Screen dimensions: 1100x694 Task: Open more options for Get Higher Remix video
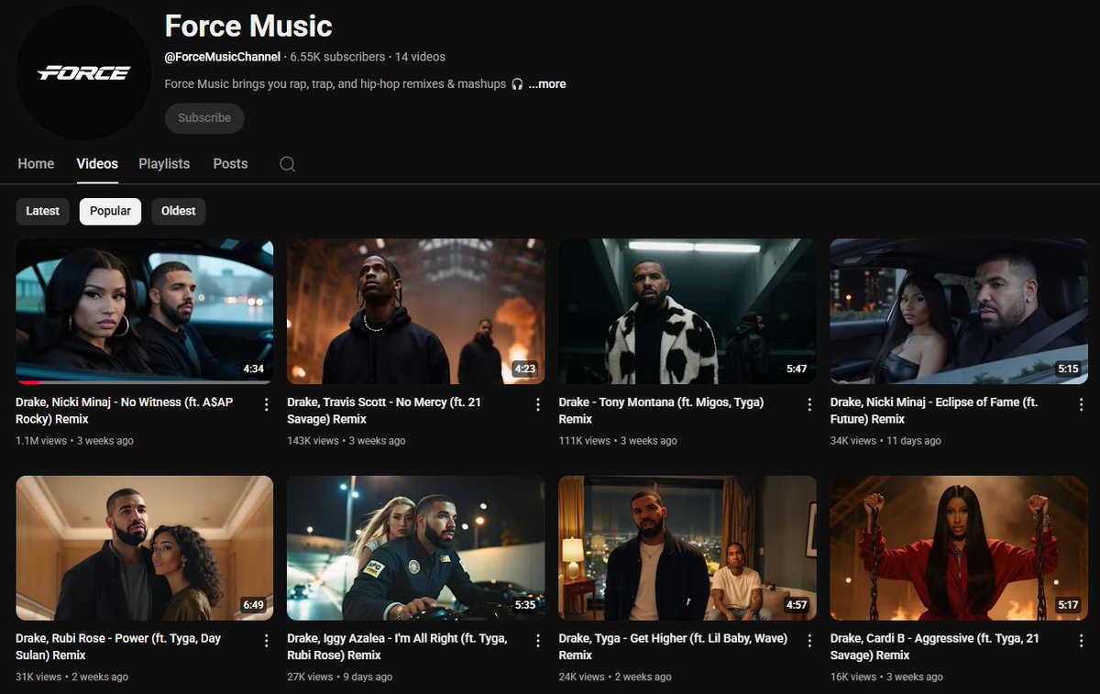(809, 641)
